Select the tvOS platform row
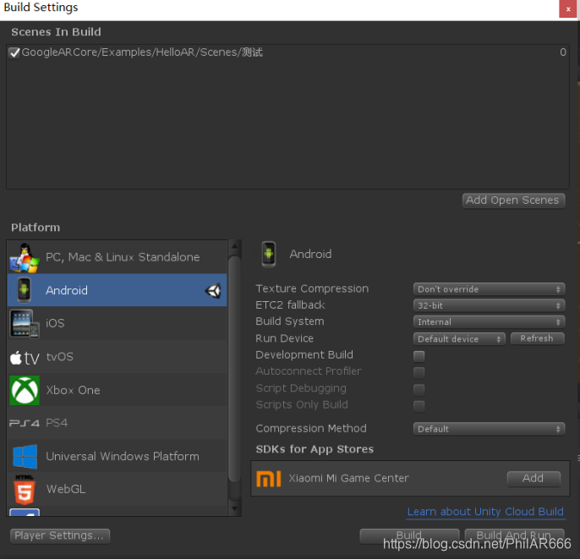 pyautogui.click(x=117, y=356)
